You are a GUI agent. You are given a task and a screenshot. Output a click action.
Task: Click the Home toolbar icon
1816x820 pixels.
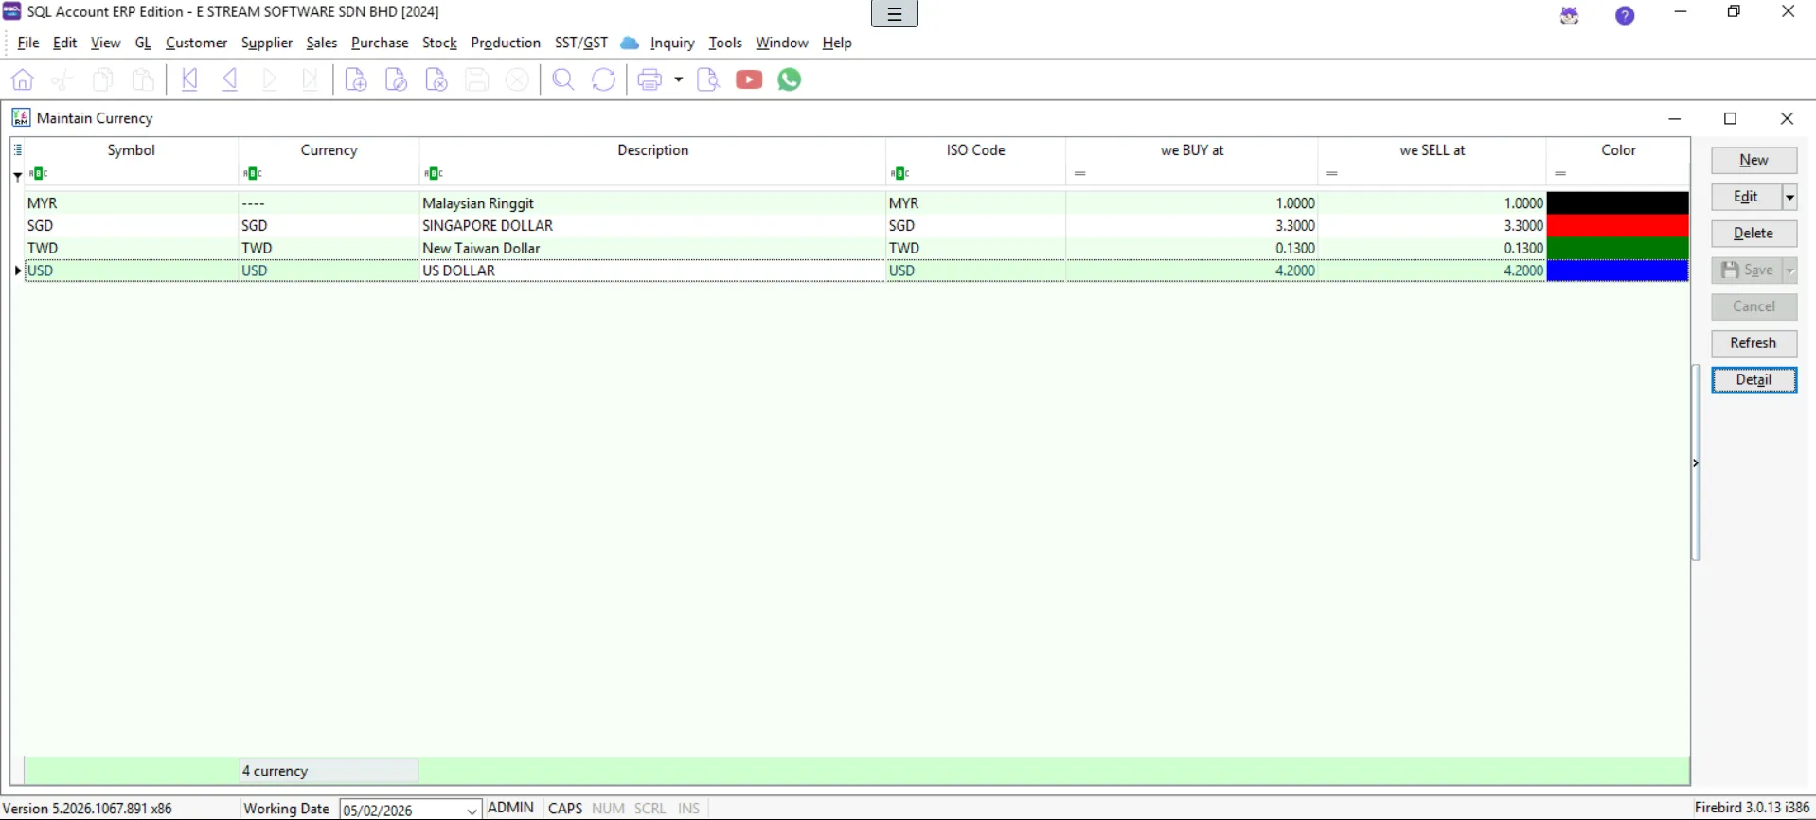(x=23, y=79)
